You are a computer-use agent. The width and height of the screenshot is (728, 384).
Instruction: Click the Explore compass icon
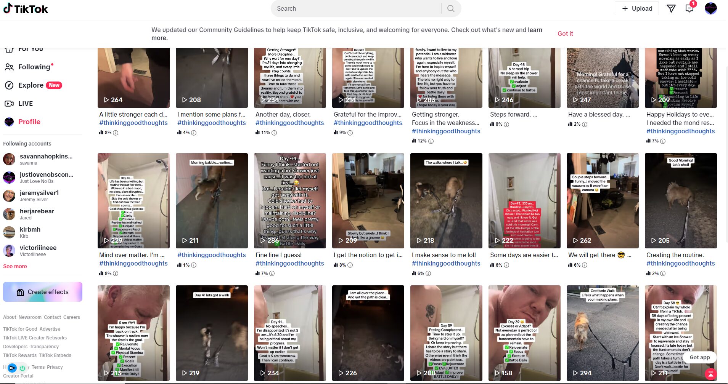click(9, 85)
